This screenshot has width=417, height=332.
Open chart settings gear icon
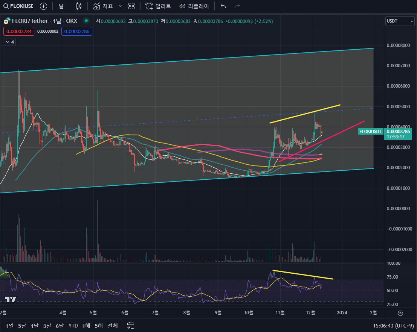[400, 313]
